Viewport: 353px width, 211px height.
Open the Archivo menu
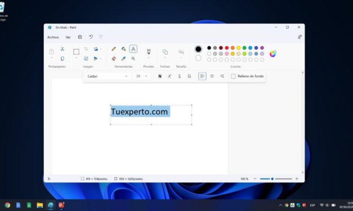pos(53,37)
